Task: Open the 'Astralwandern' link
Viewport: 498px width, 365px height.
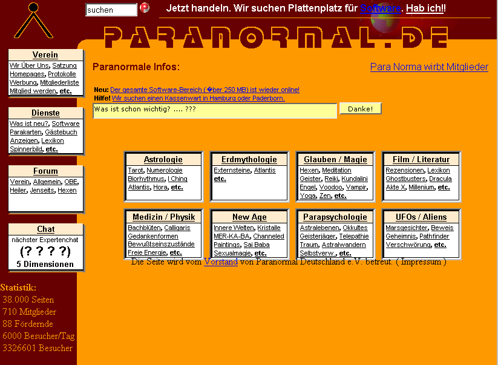Action: 344,245
